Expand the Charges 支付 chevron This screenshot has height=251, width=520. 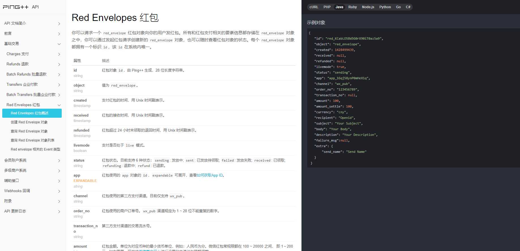(59, 54)
